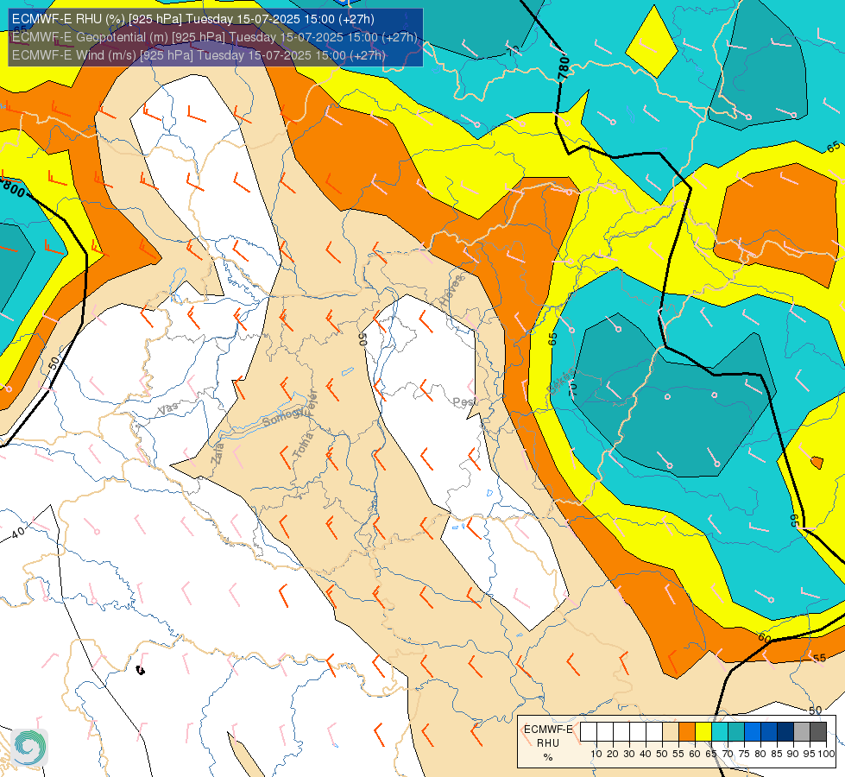Pick the yellow 60-65 legend swatch

point(703,732)
